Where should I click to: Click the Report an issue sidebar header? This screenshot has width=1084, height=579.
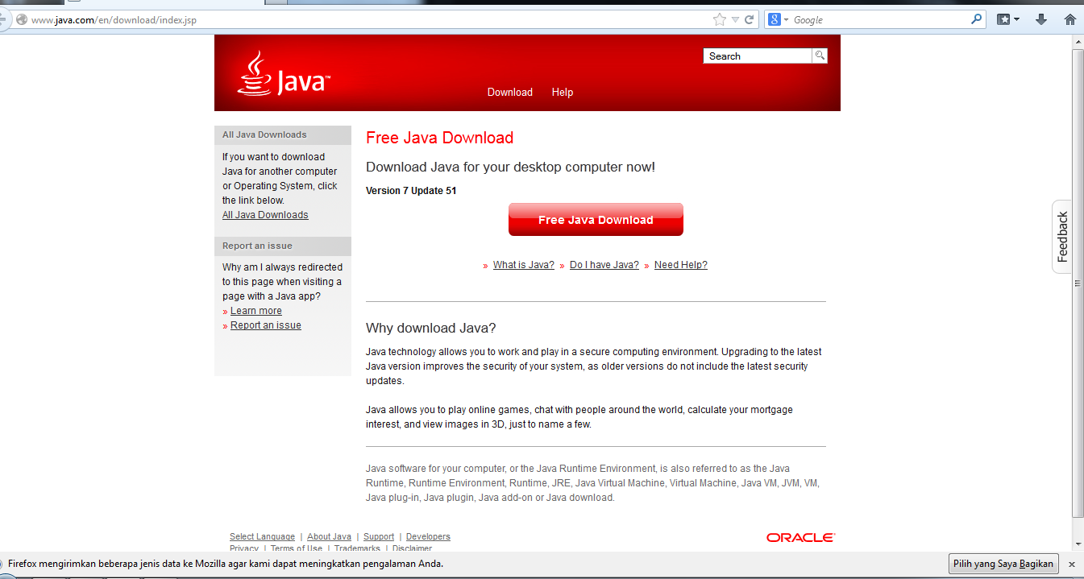pos(283,246)
